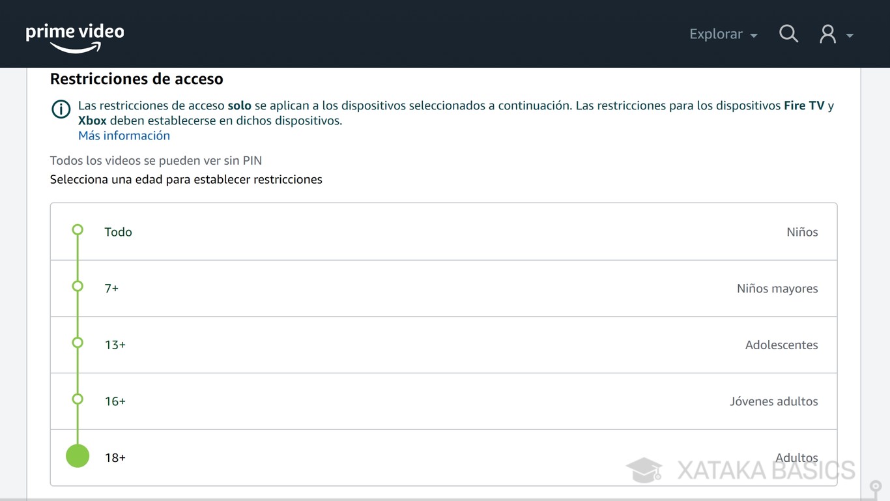
Task: Open the Más información link
Action: tap(124, 136)
